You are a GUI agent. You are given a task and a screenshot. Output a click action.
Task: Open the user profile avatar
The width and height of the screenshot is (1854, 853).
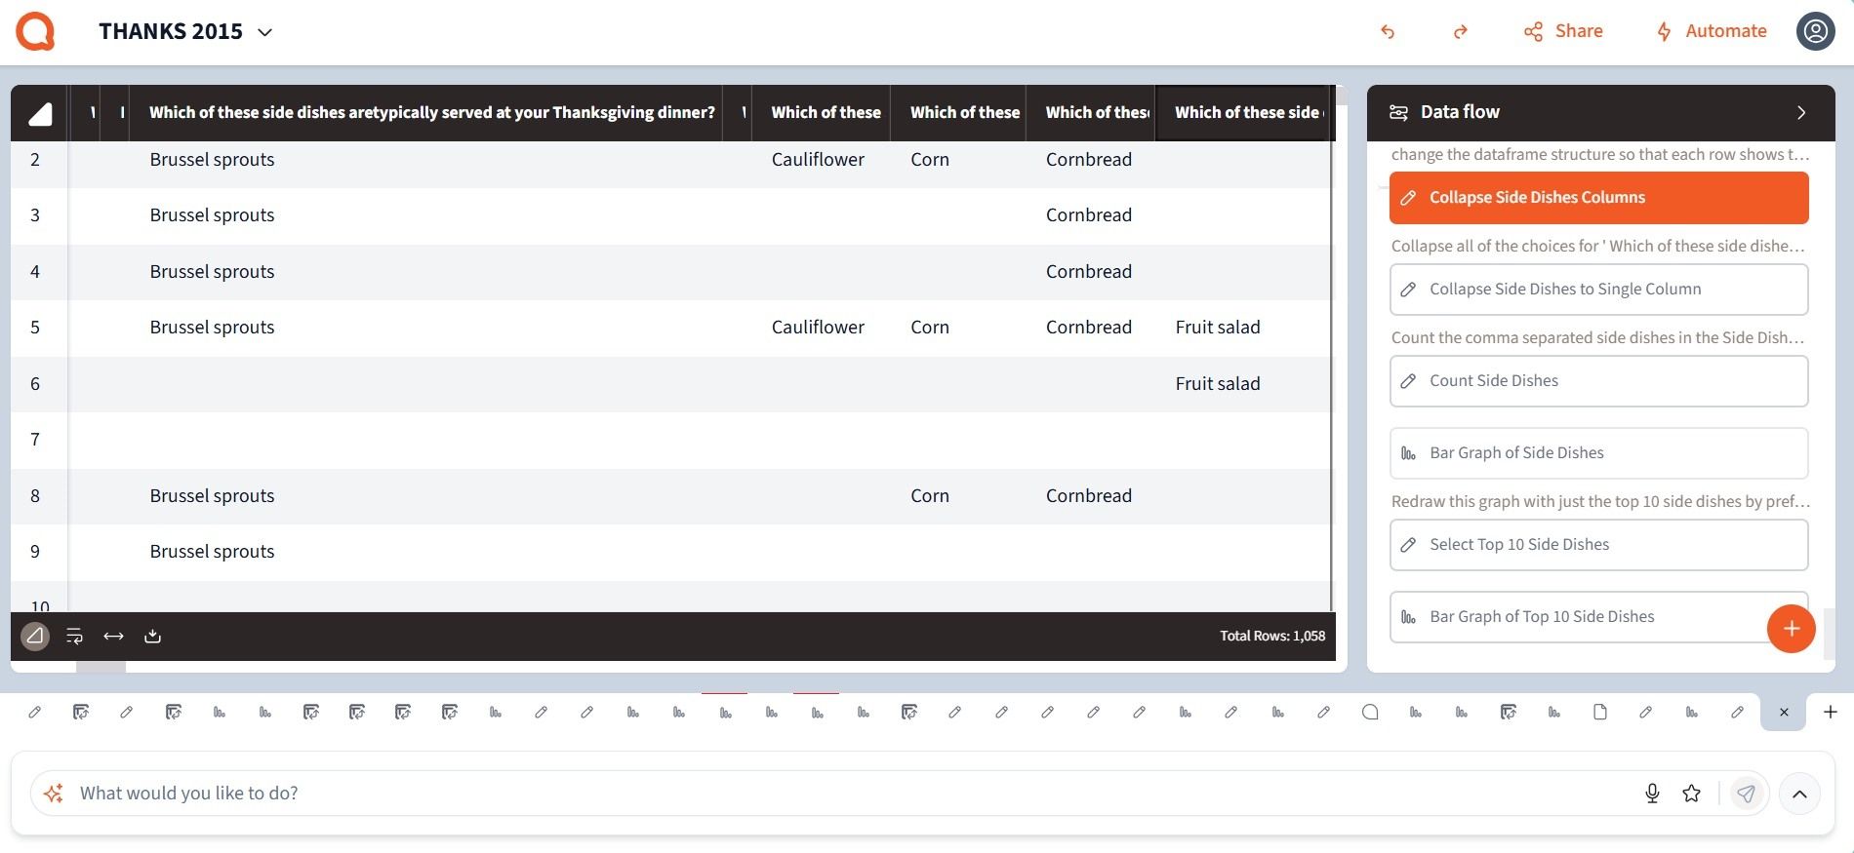(x=1815, y=31)
